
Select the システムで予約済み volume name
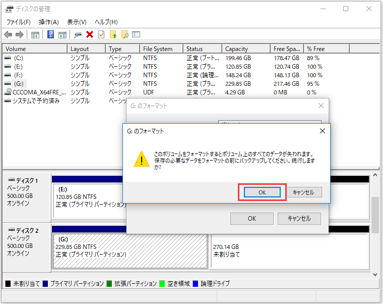36,101
